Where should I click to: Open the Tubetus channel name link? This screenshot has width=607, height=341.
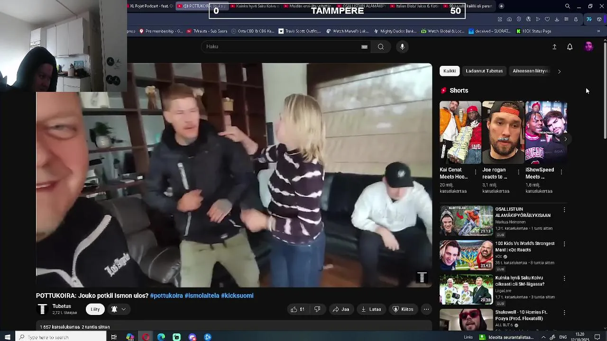[x=62, y=306]
